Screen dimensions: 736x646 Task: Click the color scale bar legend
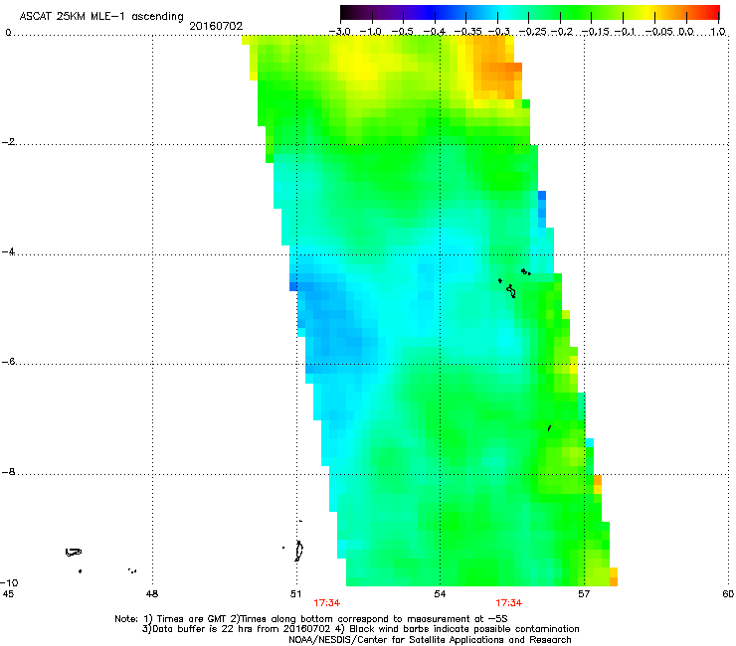(530, 12)
